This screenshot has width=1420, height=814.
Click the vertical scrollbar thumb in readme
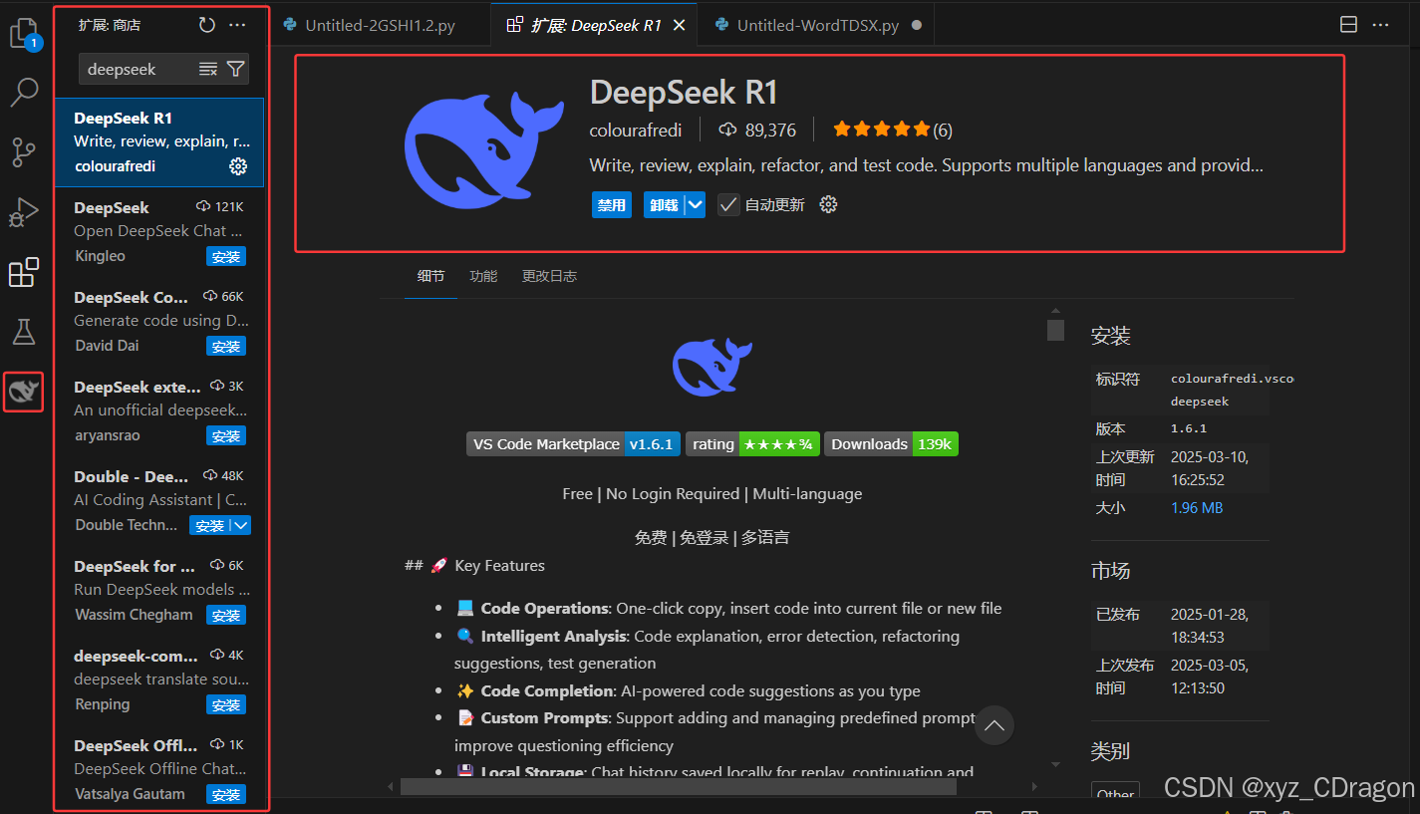pos(1055,330)
